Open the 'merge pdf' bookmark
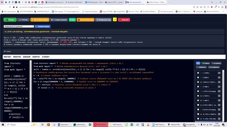The image size is (227, 127). (x=198, y=12)
